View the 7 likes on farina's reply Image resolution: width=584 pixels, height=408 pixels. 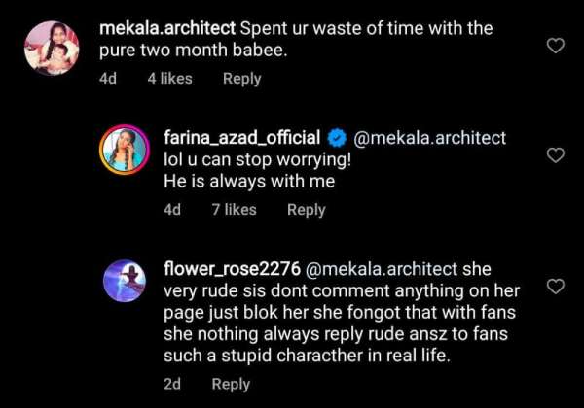(234, 209)
